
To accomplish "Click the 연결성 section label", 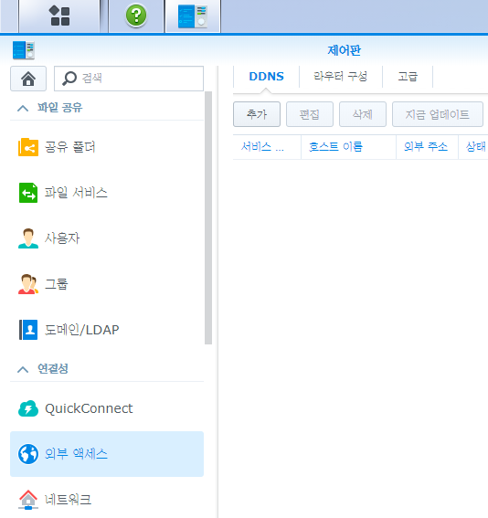I will click(x=53, y=369).
